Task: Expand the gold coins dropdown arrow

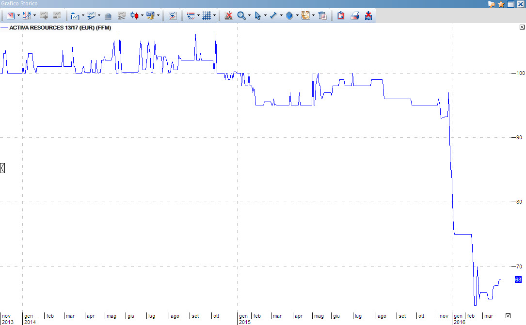Action: (x=159, y=15)
